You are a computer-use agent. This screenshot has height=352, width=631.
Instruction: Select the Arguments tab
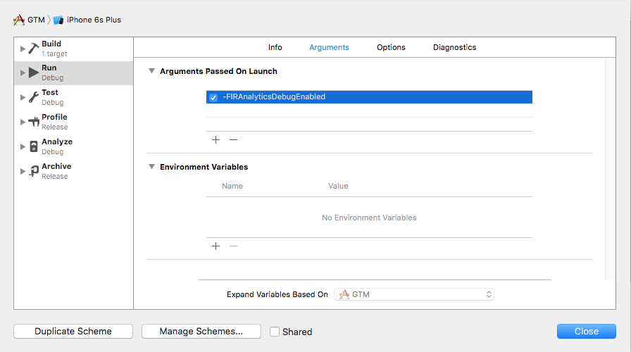point(329,47)
